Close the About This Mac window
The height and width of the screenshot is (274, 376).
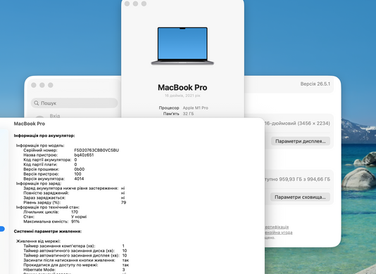tap(127, 4)
